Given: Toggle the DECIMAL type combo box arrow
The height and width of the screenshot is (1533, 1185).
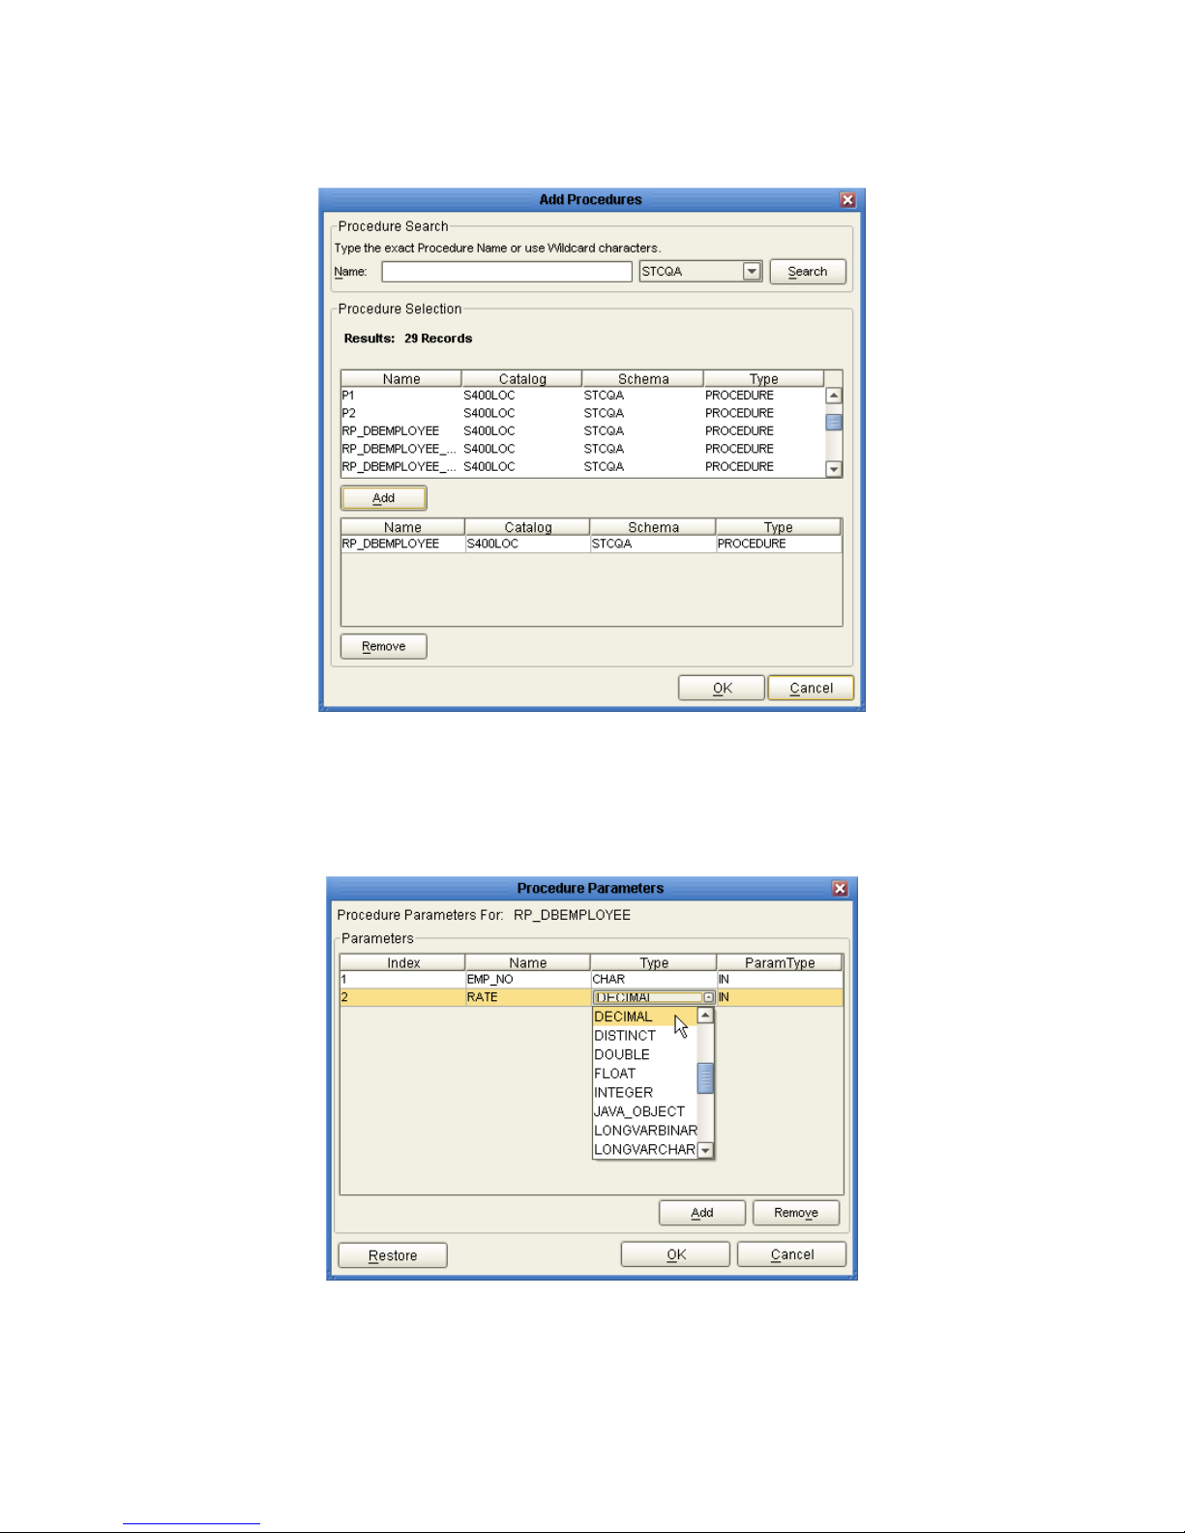Looking at the screenshot, I should [708, 997].
